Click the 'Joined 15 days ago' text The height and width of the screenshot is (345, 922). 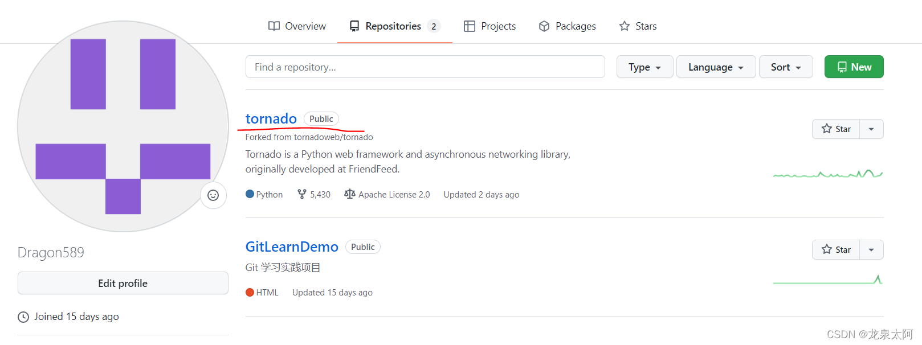point(76,317)
